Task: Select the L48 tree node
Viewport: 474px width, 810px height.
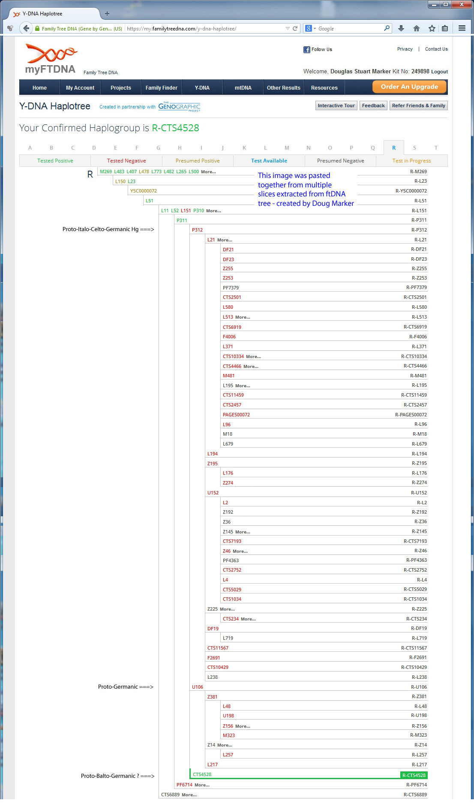Action: (x=227, y=706)
